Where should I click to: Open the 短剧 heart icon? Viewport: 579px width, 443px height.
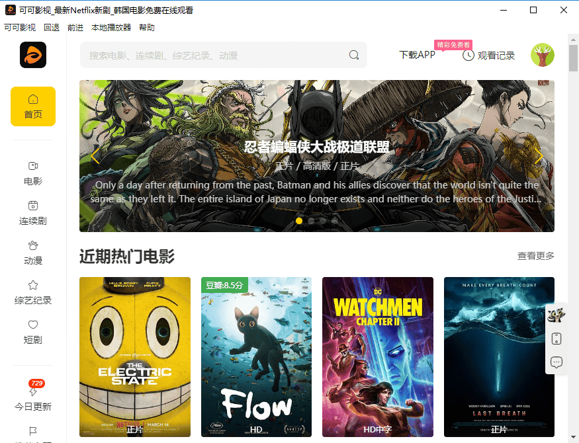[33, 325]
